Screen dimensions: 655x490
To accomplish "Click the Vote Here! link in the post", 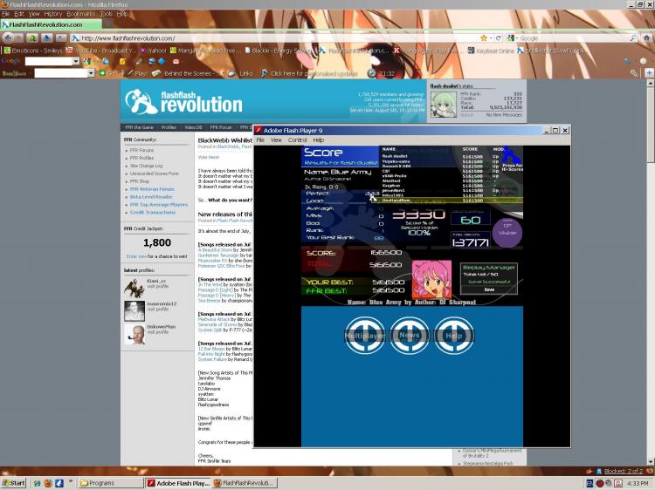I will 209,157.
